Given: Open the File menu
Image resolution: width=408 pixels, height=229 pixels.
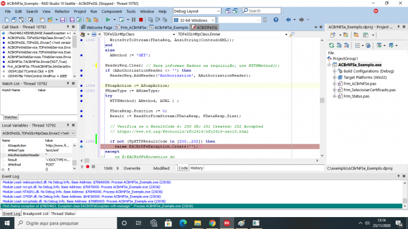Looking at the screenshot, I should coord(8,11).
